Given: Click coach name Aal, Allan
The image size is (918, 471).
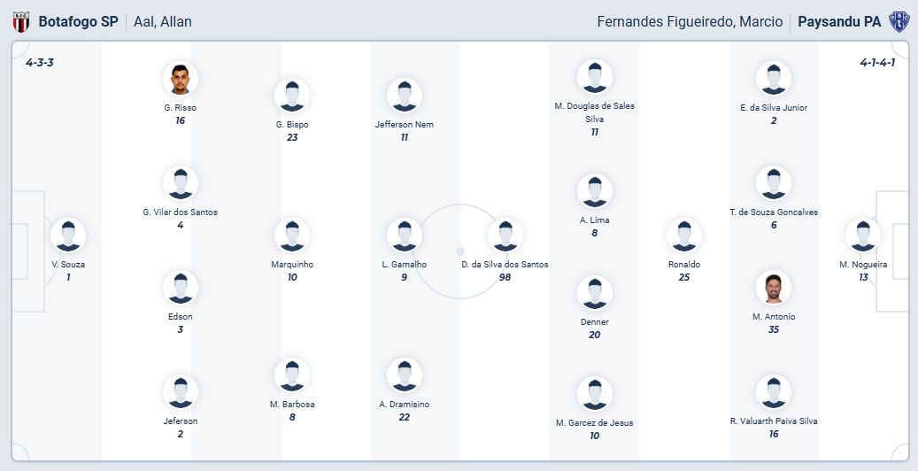Looking at the screenshot, I should 163,22.
